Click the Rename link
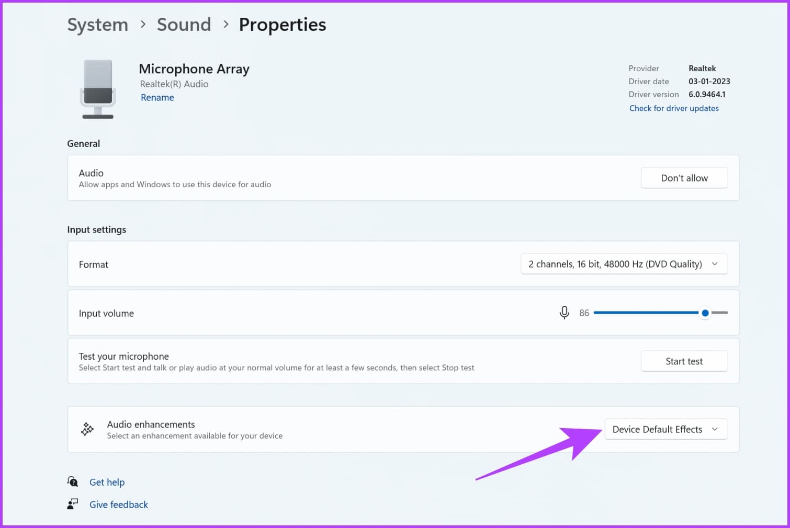The image size is (790, 528). [x=157, y=97]
